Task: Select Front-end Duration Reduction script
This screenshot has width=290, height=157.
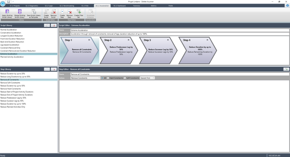Action: coord(29,39)
